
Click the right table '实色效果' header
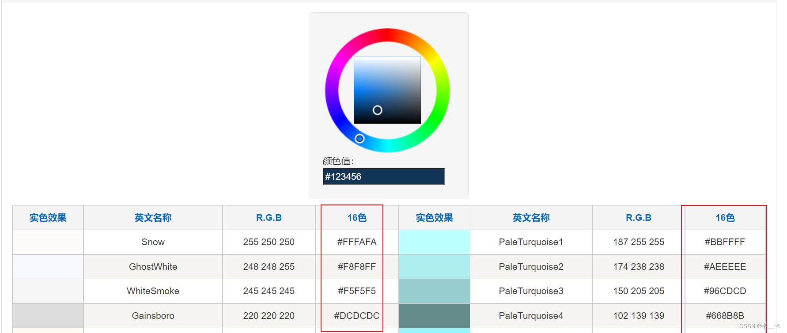434,218
